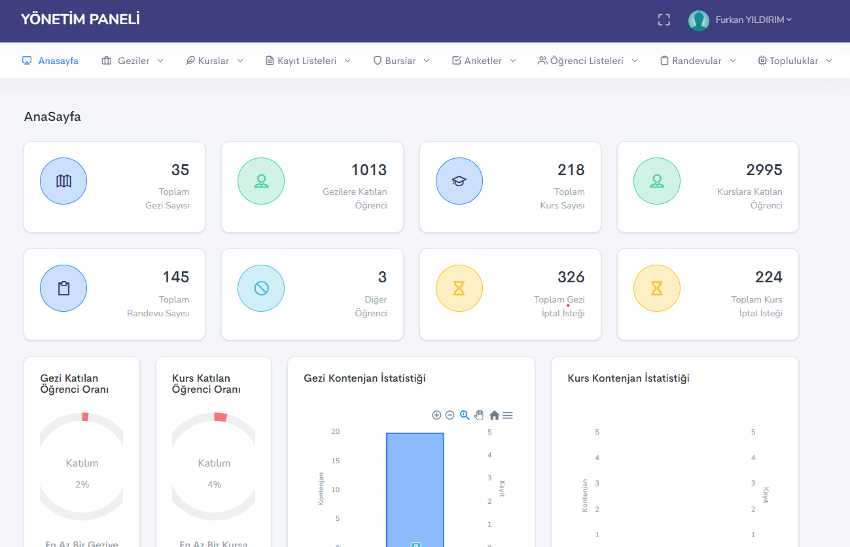Click the value 218 on the Kurs Sayısı card

[571, 170]
